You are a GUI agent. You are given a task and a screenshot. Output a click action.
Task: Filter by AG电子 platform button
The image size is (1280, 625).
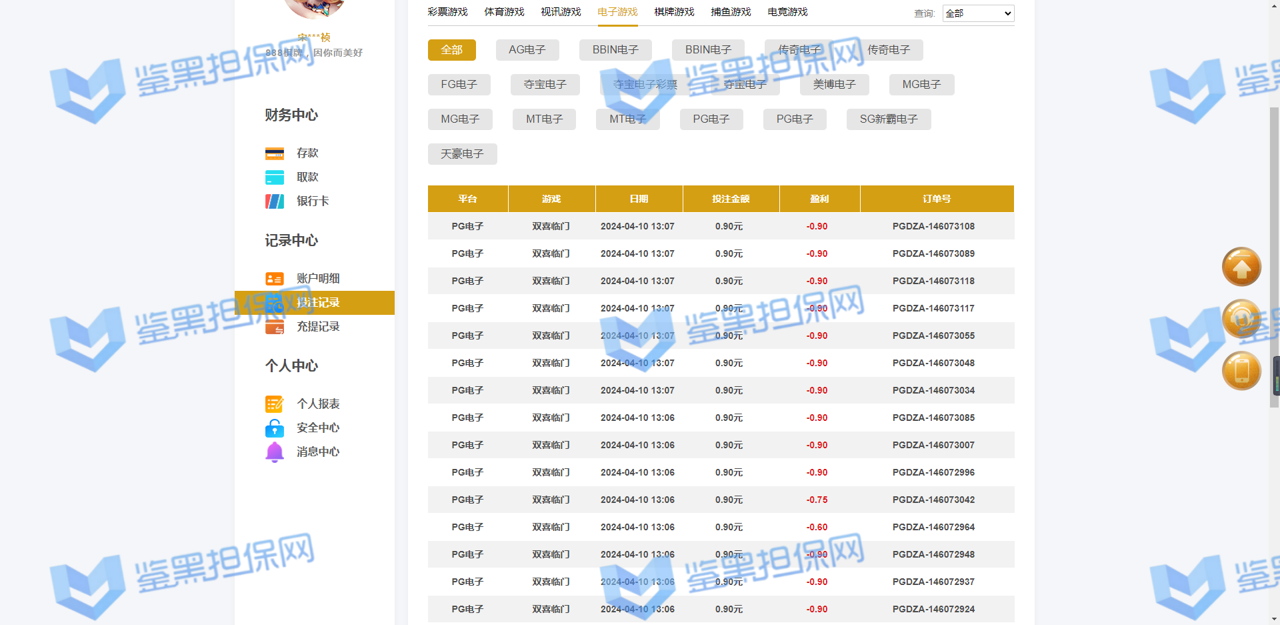coord(527,50)
